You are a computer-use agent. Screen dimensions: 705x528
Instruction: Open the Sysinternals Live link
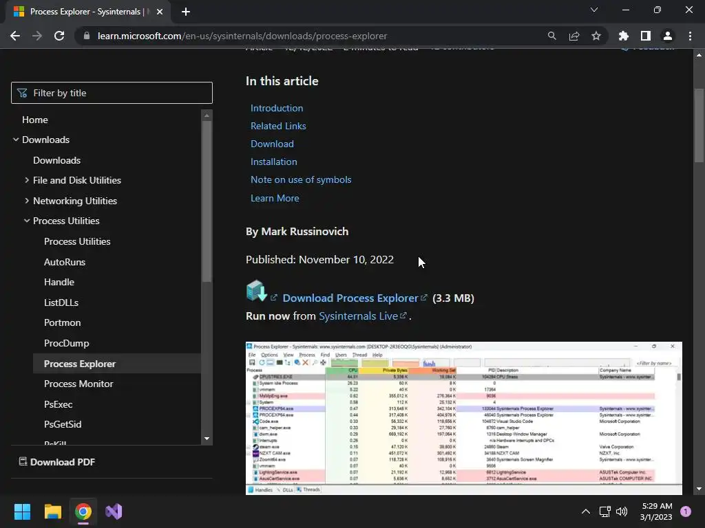[358, 316]
